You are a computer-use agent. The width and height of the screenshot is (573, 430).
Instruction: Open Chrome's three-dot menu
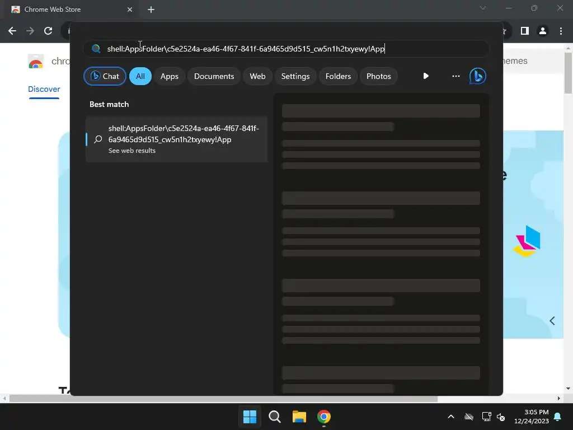[561, 31]
